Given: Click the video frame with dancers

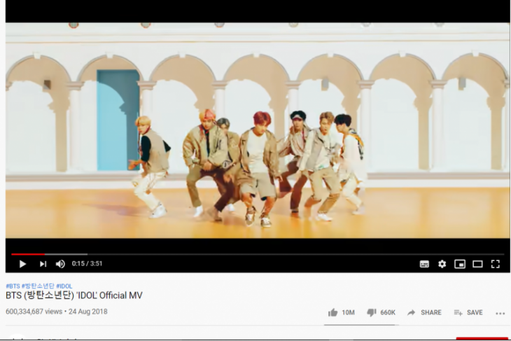Looking at the screenshot, I should 258,130.
